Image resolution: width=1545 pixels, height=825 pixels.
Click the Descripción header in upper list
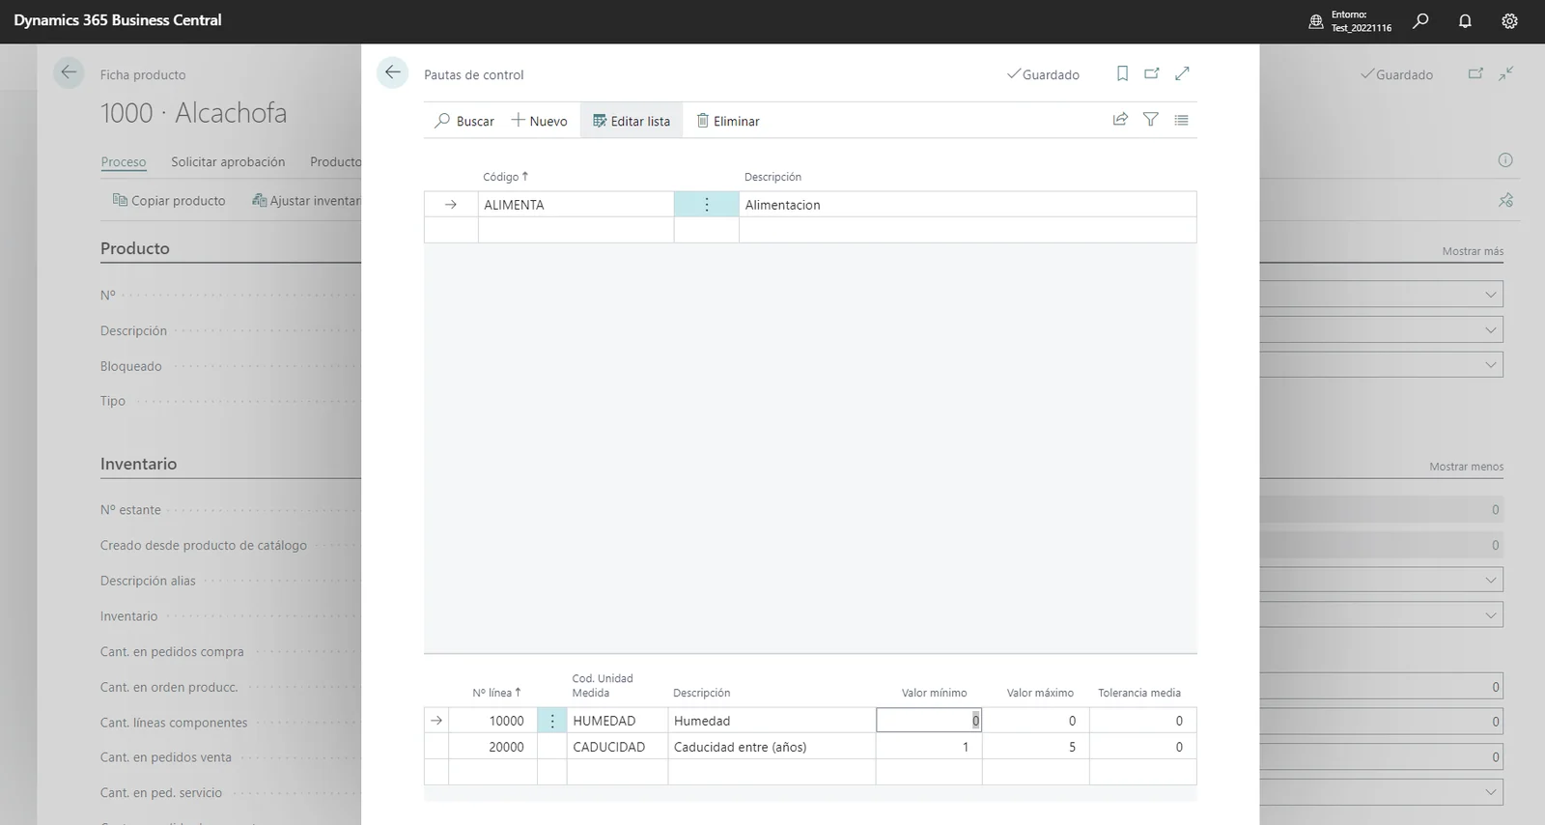772,177
